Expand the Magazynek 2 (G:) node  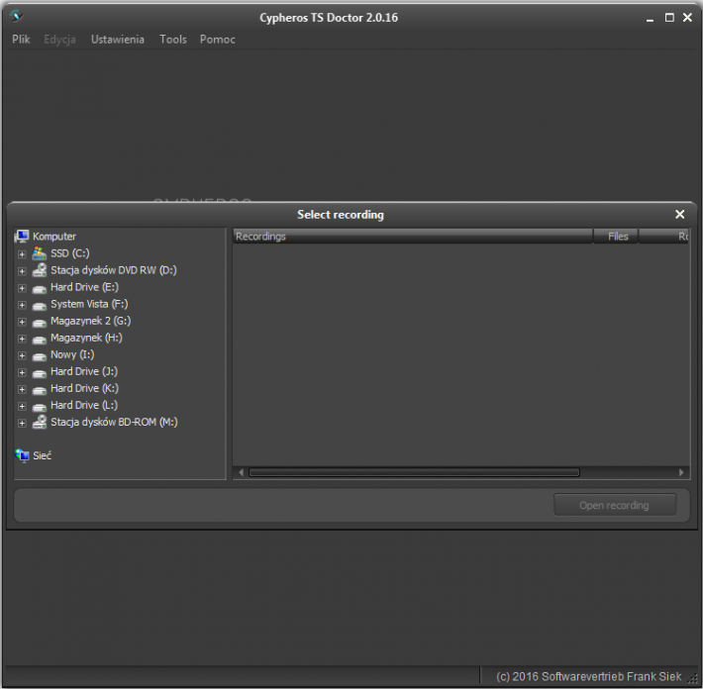click(x=22, y=323)
